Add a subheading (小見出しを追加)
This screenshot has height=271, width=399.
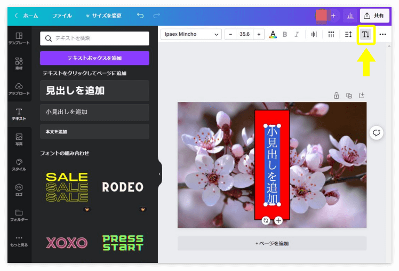tap(94, 112)
